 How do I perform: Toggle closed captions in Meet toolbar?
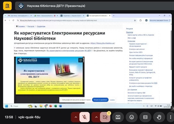146,117
